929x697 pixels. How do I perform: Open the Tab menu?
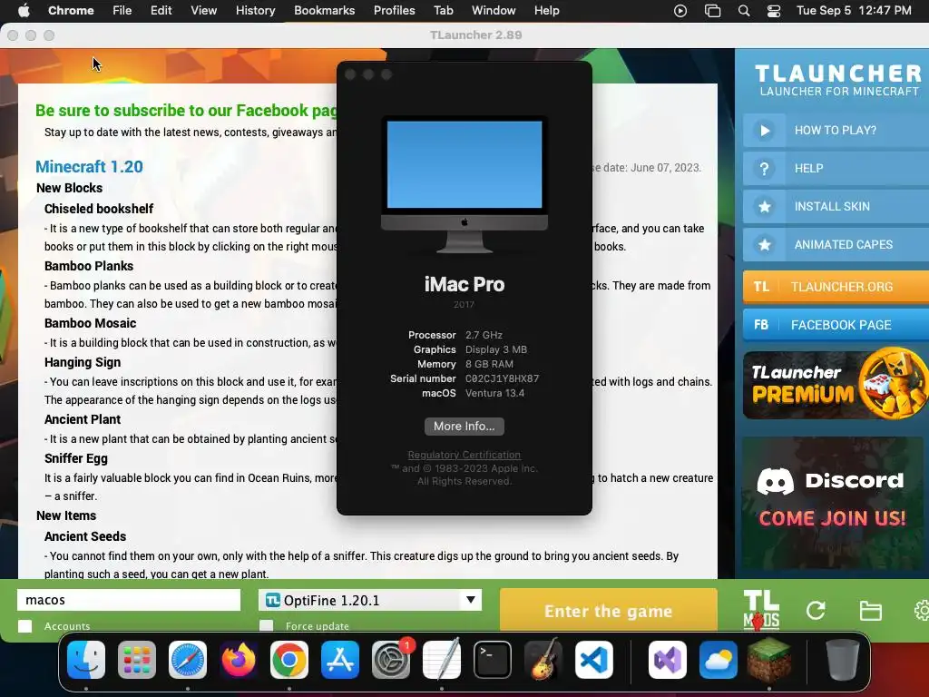click(443, 10)
